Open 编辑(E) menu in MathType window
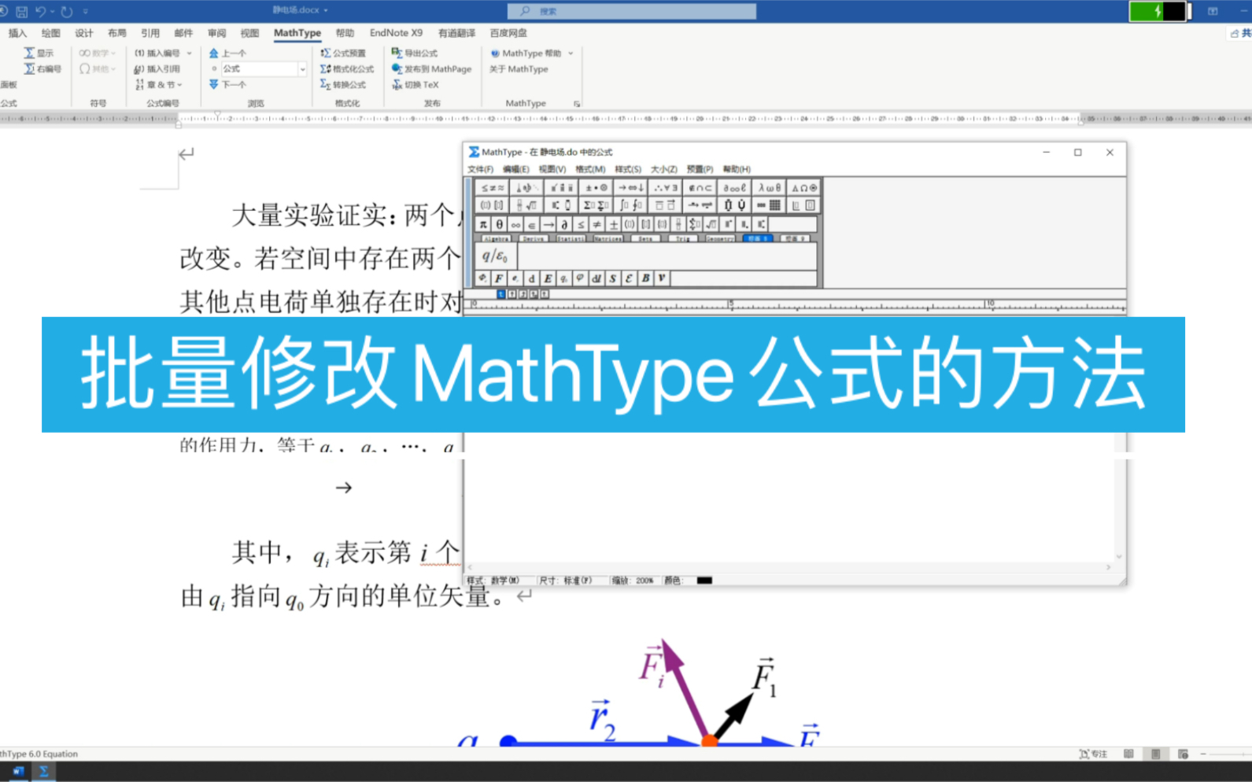Screen dimensions: 1252x782 pos(515,169)
